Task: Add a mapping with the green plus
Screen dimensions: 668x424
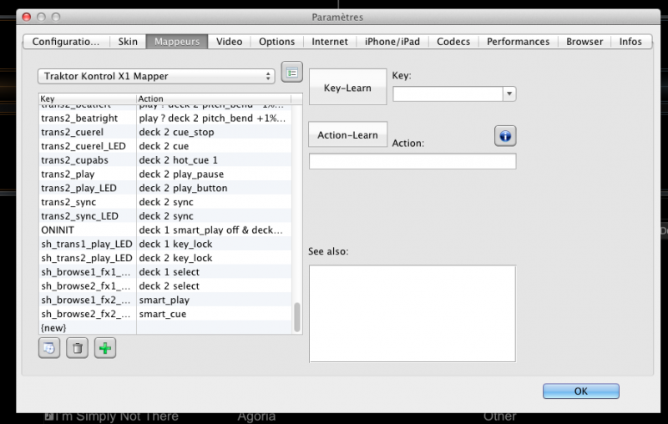Action: click(x=105, y=348)
